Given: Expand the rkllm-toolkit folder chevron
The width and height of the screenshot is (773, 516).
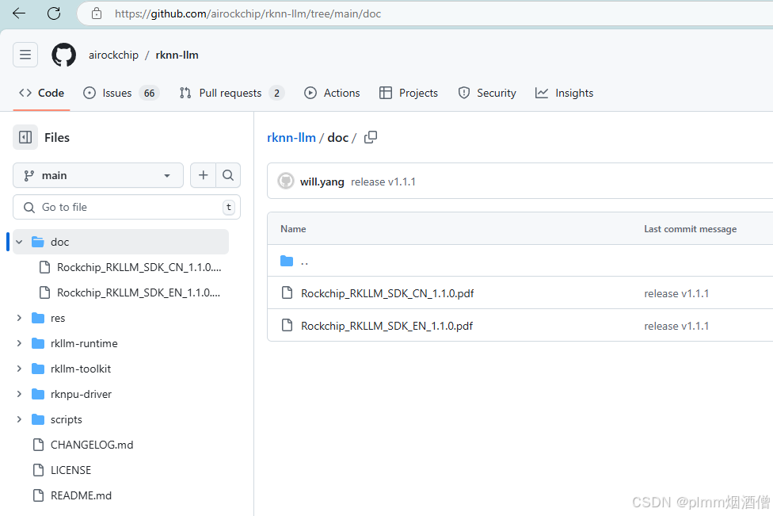Looking at the screenshot, I should click(19, 369).
